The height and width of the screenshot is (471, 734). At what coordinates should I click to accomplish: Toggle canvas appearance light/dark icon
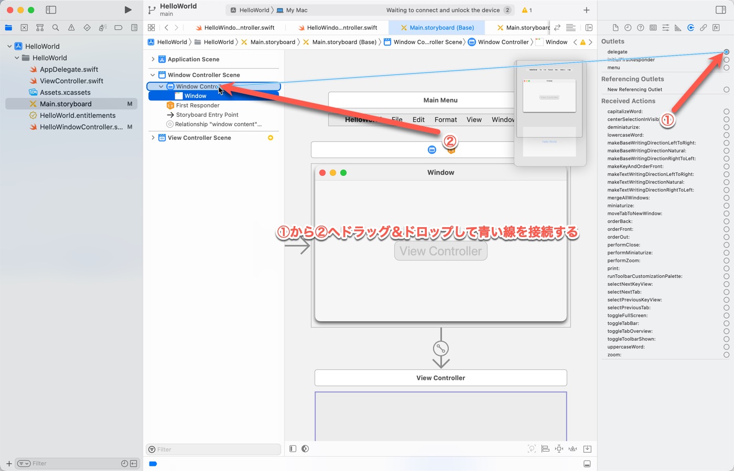pos(305,448)
